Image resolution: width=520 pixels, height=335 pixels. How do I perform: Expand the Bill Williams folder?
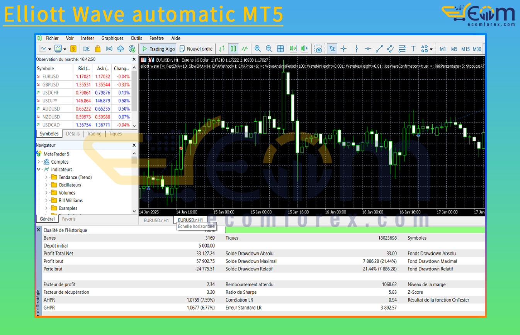[46, 200]
